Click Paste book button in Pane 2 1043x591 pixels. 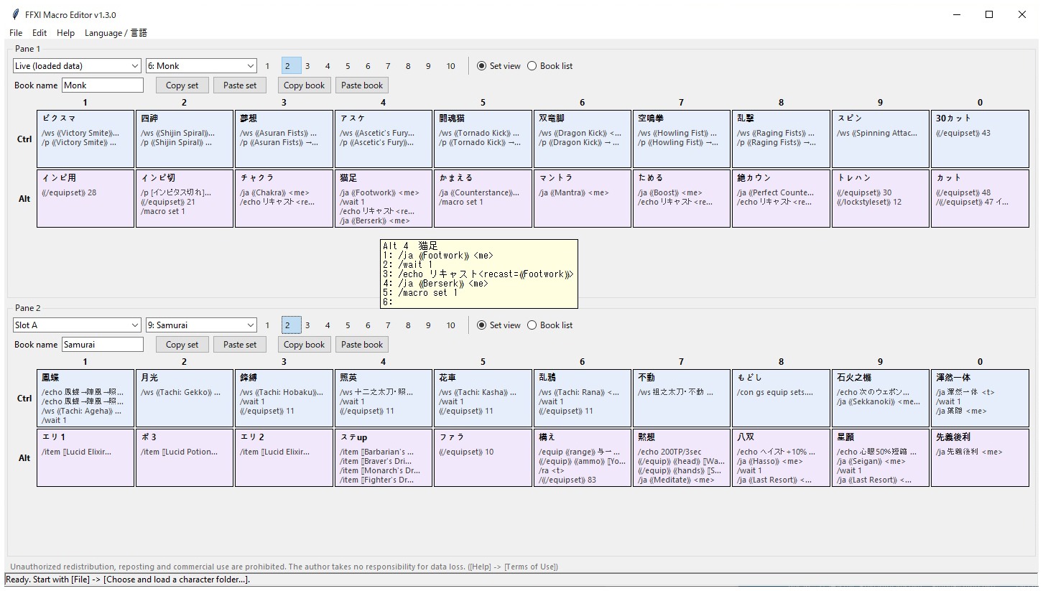362,345
